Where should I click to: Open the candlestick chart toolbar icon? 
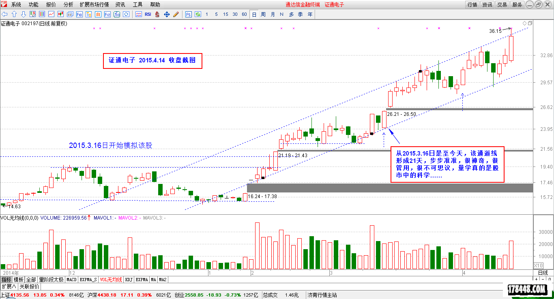pos(60,14)
